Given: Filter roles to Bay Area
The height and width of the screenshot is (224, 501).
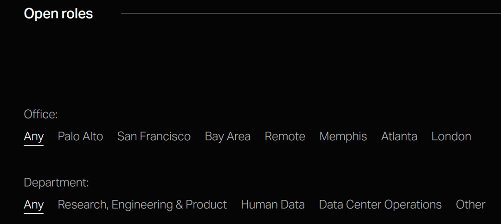Looking at the screenshot, I should (x=227, y=137).
